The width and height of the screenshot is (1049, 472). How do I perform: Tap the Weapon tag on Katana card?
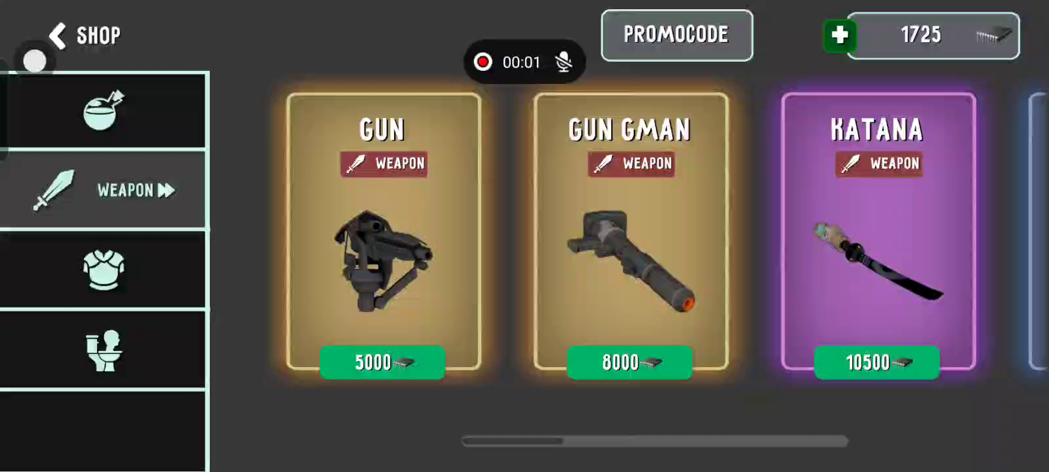click(x=879, y=164)
